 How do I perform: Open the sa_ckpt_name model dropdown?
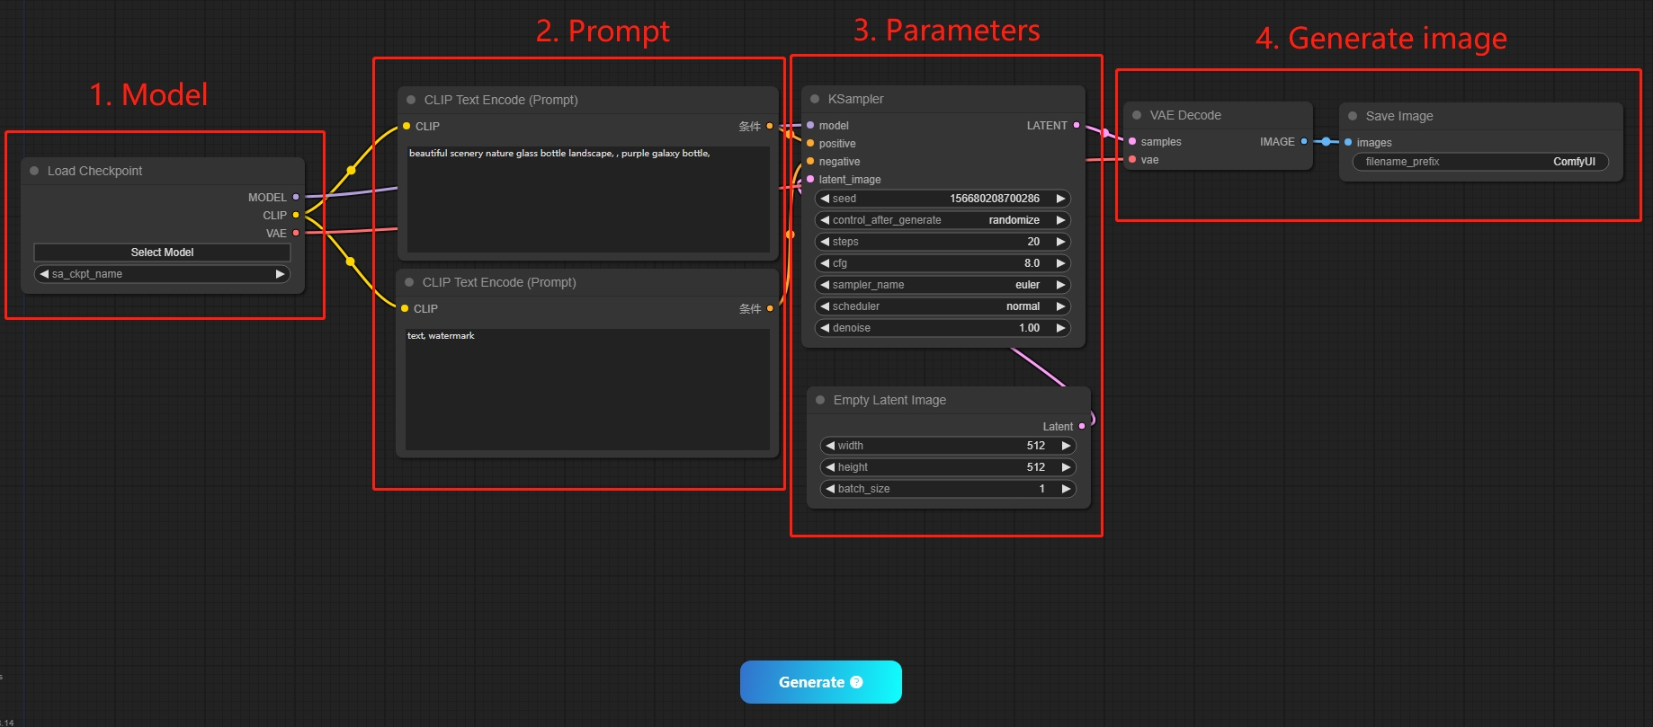(x=162, y=274)
